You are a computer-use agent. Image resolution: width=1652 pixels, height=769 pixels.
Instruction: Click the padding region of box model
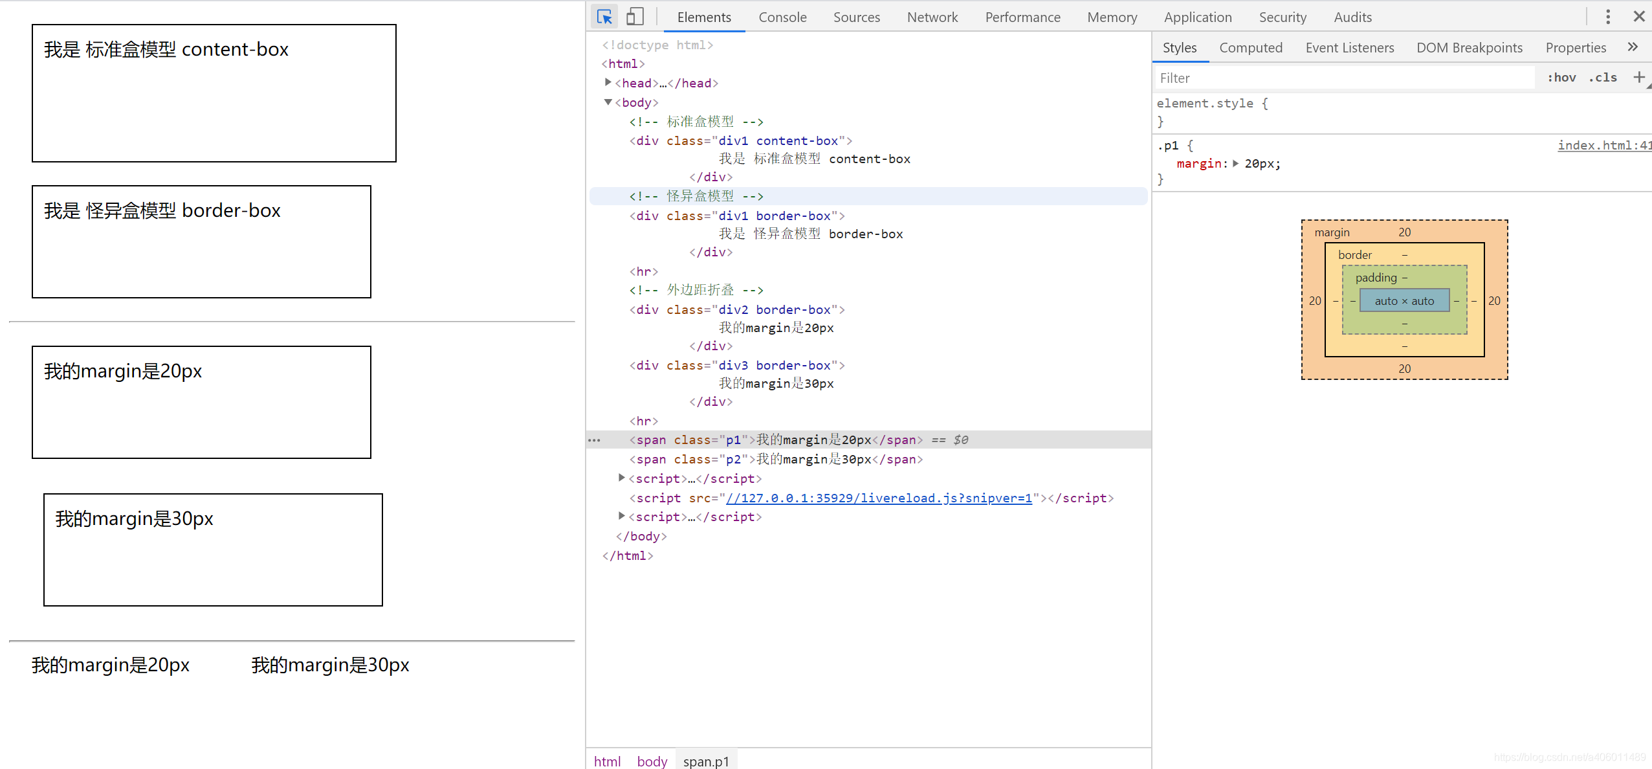pyautogui.click(x=1376, y=277)
